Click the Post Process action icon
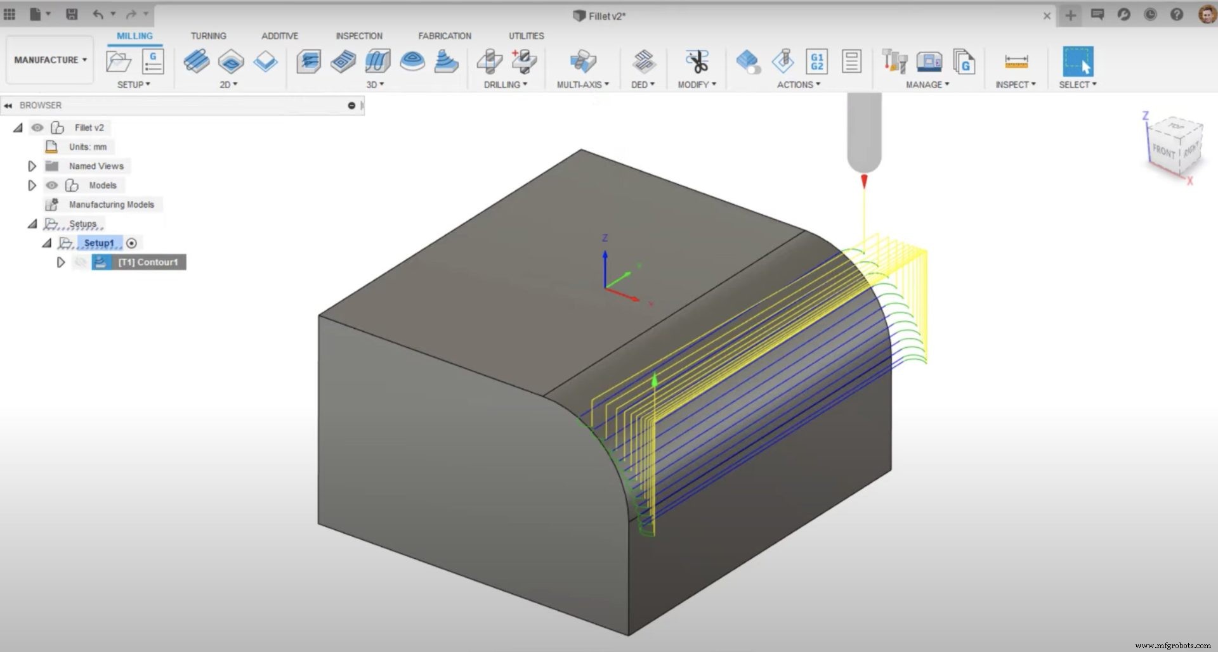This screenshot has width=1218, height=652. [x=784, y=61]
